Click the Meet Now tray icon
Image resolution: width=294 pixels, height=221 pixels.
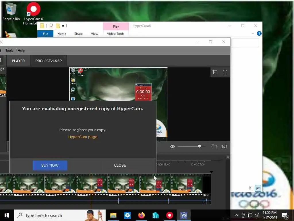point(243,215)
